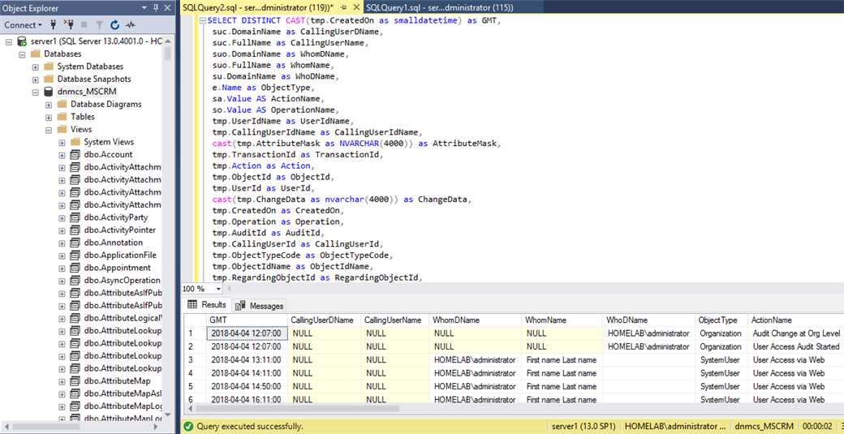The width and height of the screenshot is (844, 434).
Task: Click the dnmcs_MSCRM database cylinder icon
Action: [49, 92]
